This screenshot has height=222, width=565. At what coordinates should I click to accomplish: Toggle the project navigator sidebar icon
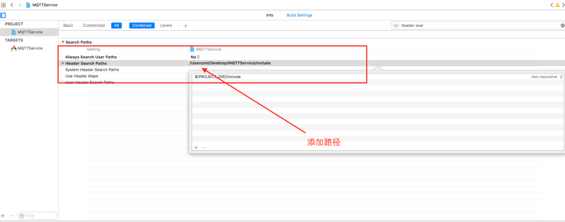click(3, 15)
